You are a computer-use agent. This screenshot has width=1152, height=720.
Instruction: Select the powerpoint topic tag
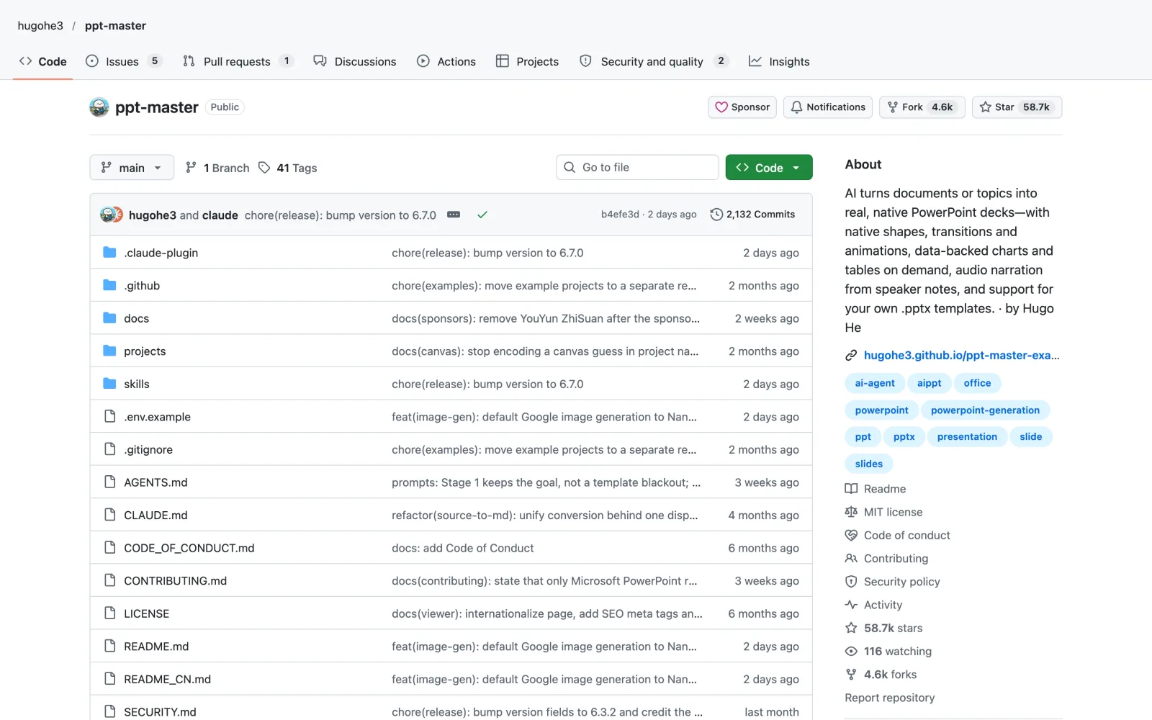(881, 410)
